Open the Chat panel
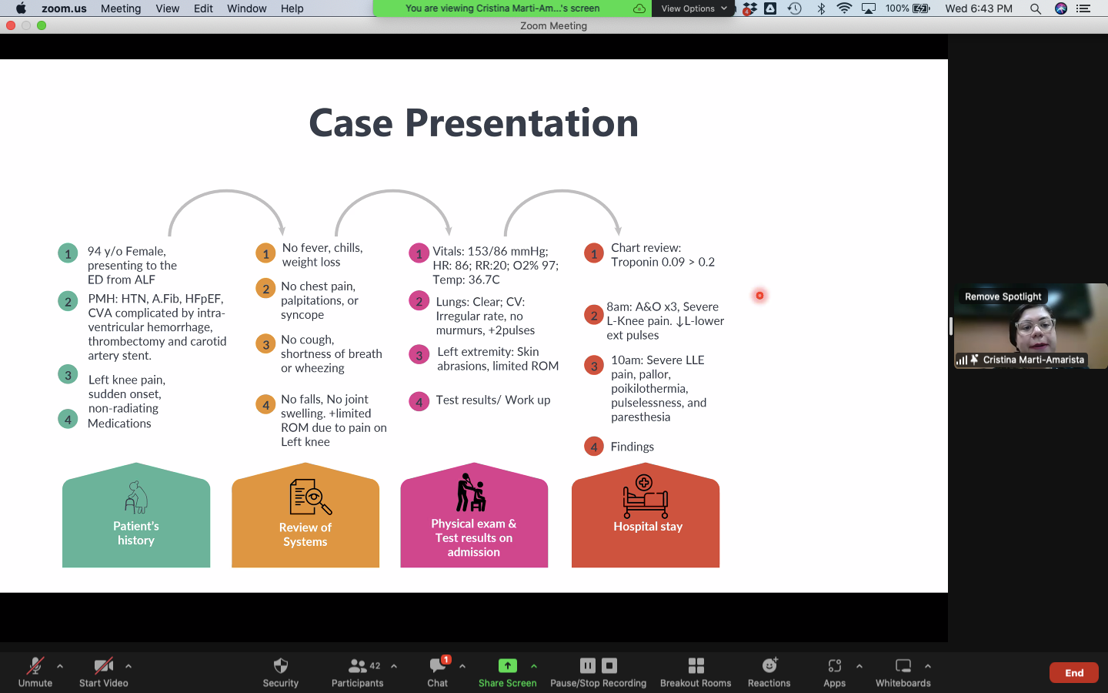1108x693 pixels. (x=438, y=671)
